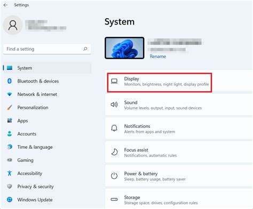Click the Bluetooth icon in sidebar

click(x=10, y=81)
